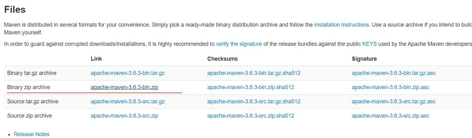Open the bin.zip.sha512 checksum link

point(250,88)
